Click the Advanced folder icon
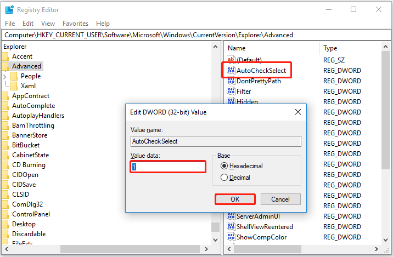This screenshot has width=393, height=257. click(6, 66)
